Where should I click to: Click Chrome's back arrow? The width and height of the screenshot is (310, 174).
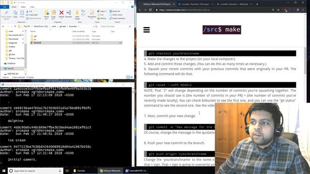point(140,10)
